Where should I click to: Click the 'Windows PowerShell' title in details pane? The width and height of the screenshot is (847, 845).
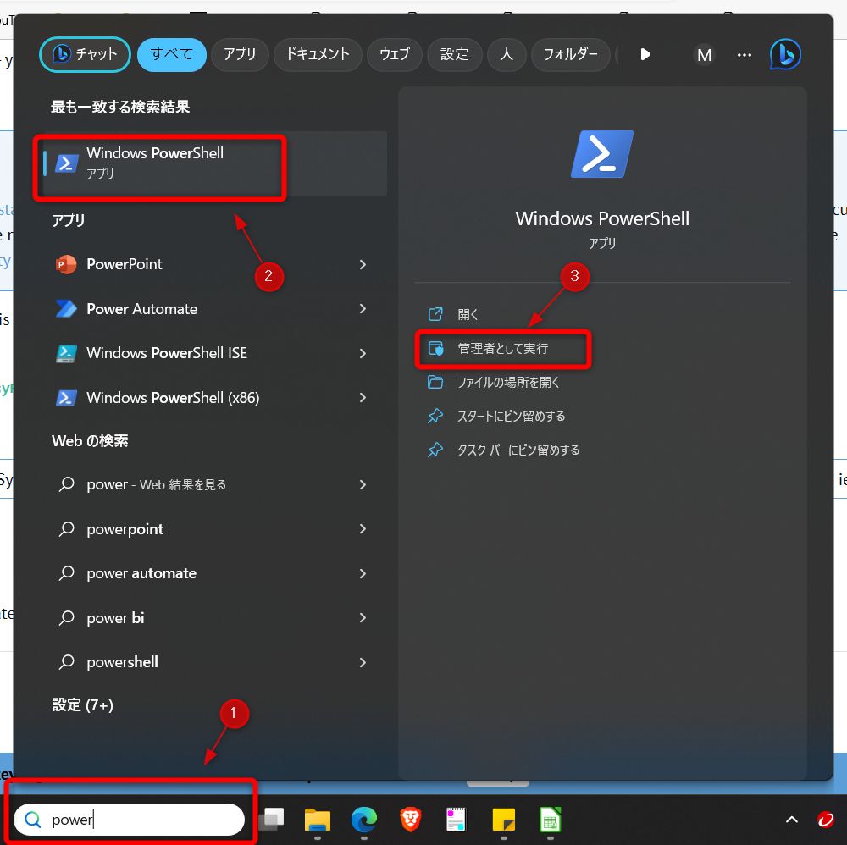click(601, 218)
